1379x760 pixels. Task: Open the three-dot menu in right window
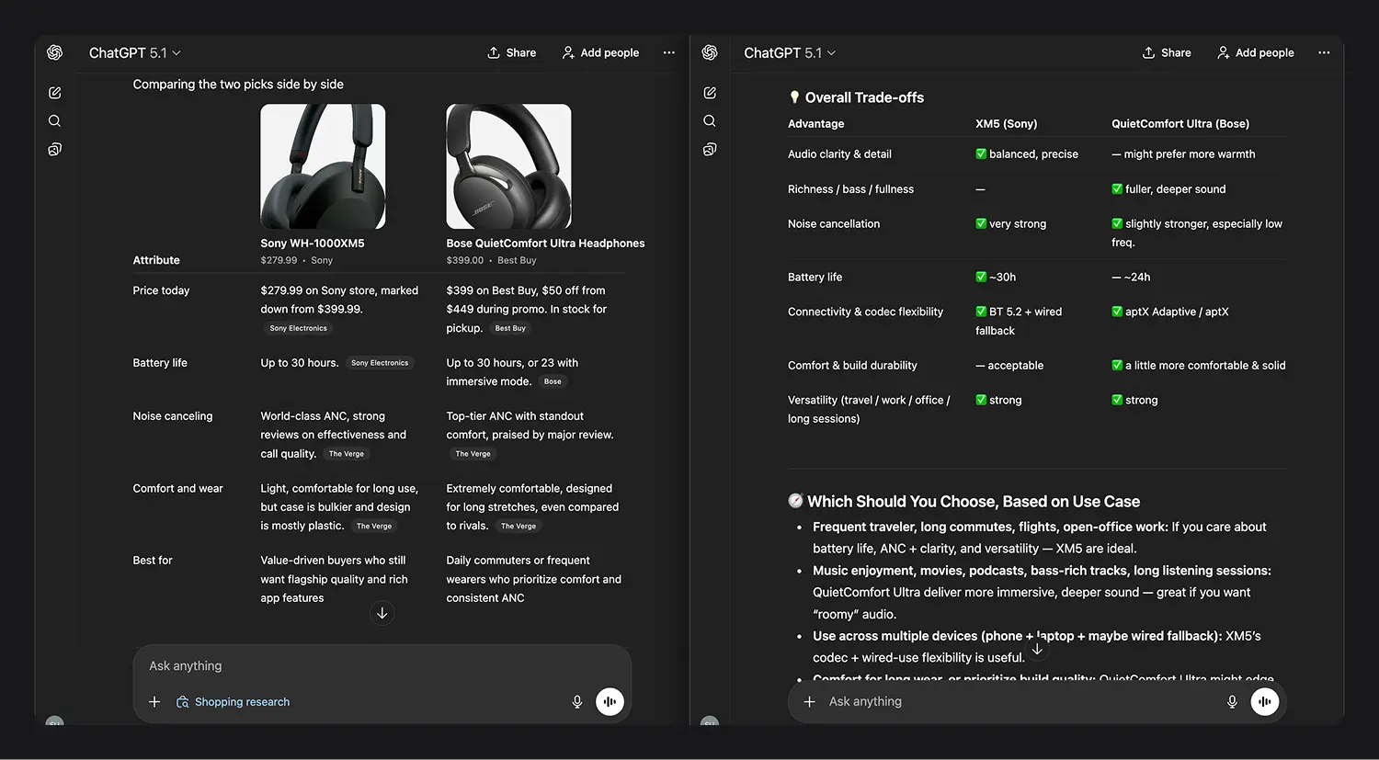point(1324,52)
